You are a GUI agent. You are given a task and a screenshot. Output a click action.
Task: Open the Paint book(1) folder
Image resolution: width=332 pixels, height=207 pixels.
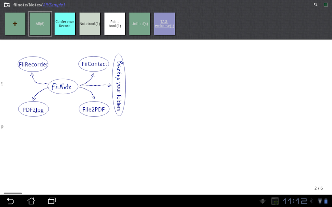tap(115, 24)
